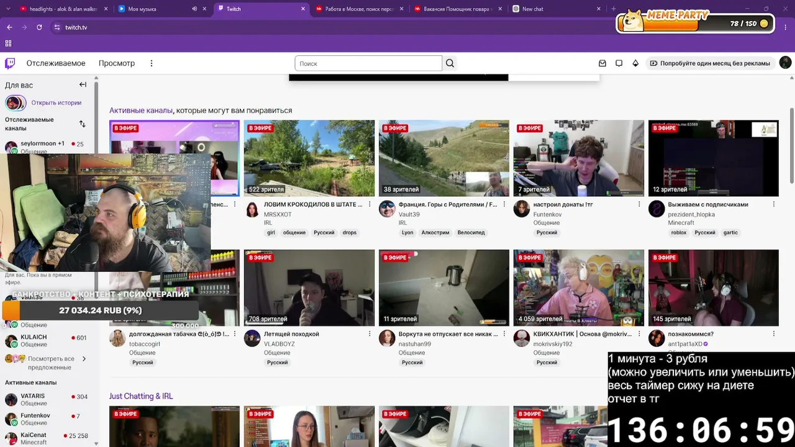Sort followed channels with the arrows icon

82,124
